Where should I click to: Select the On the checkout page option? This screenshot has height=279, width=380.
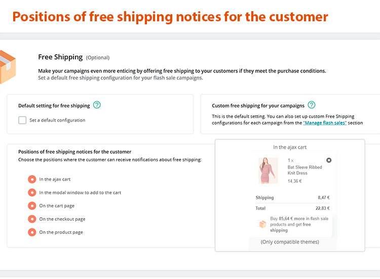pos(32,219)
